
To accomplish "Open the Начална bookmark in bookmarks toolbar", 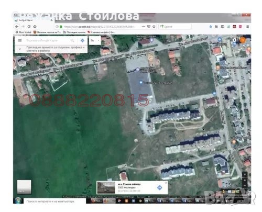I will point(47,32).
